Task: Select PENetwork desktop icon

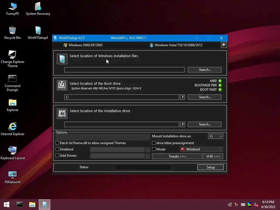Action: [x=13, y=177]
